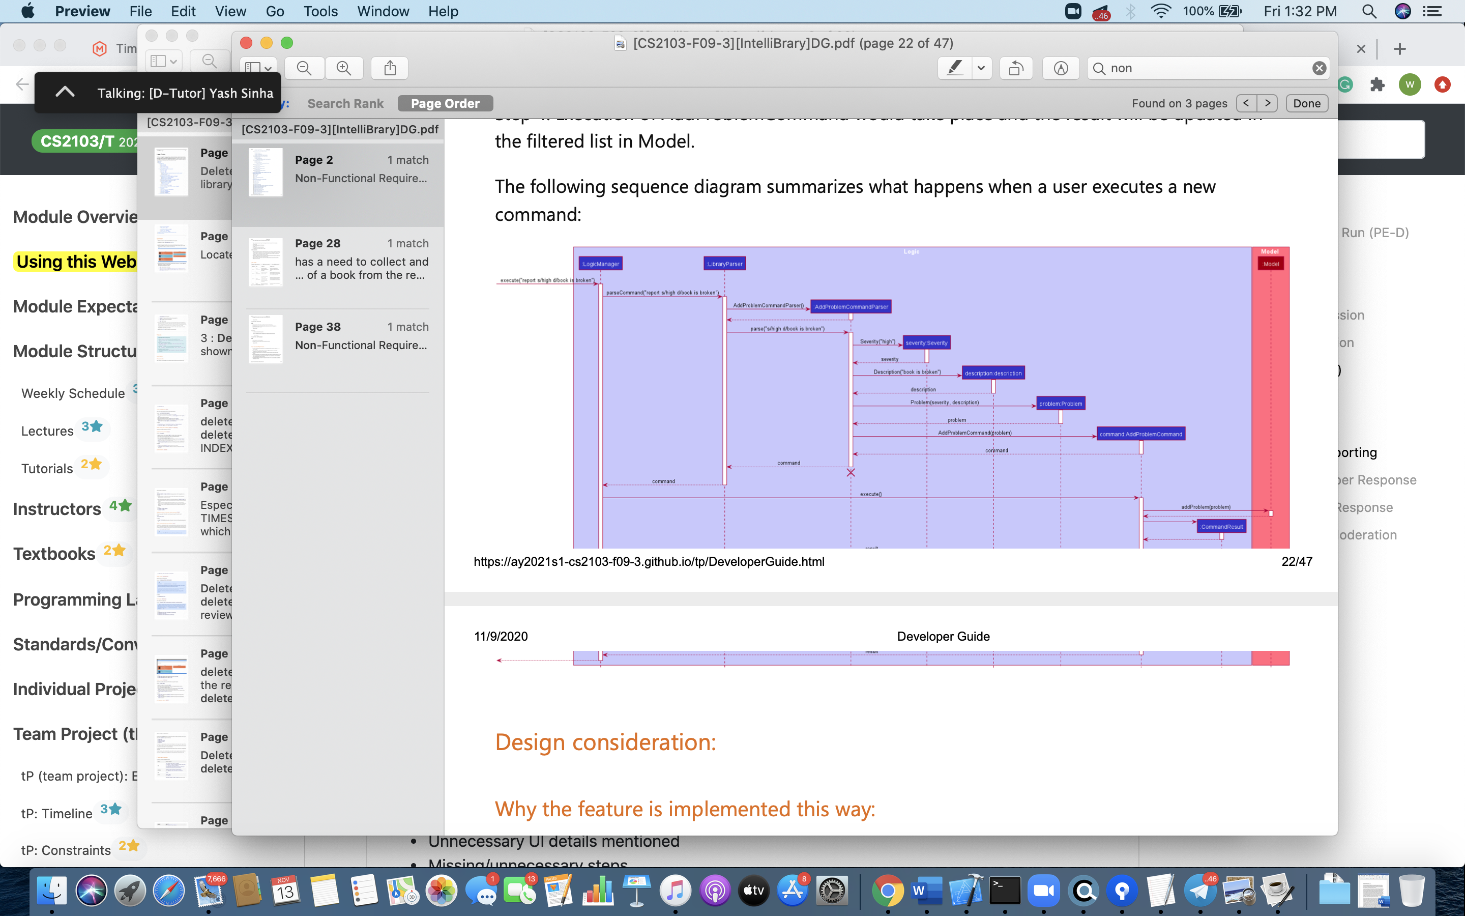1465x916 pixels.
Task: Select Page Order sorting
Action: (x=445, y=104)
